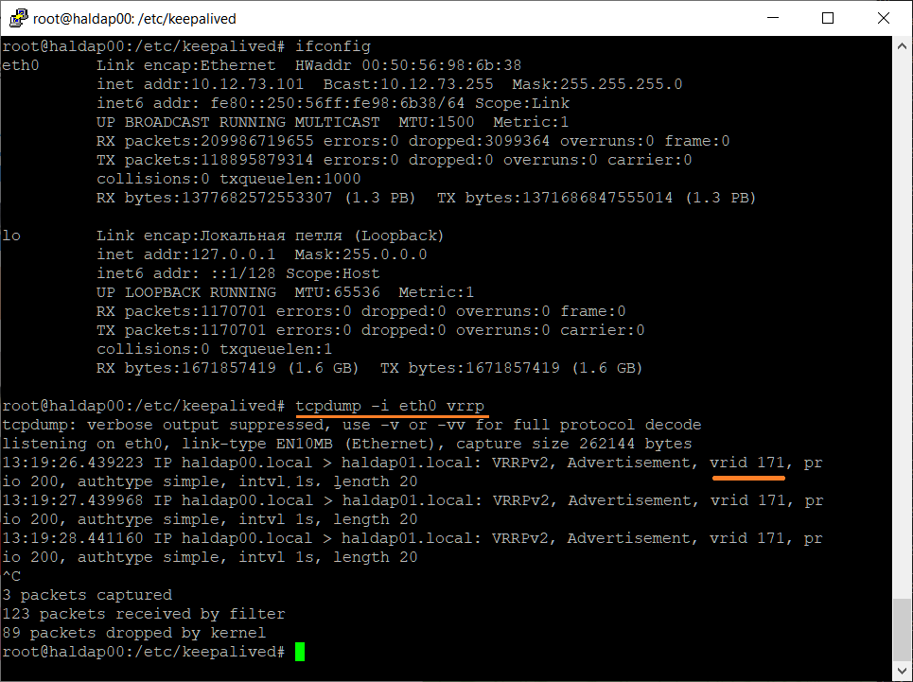Click the timestamp '13:19:26.439223'
913x682 pixels.
[73, 463]
